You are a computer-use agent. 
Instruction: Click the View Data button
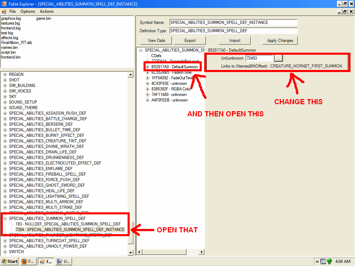point(156,41)
